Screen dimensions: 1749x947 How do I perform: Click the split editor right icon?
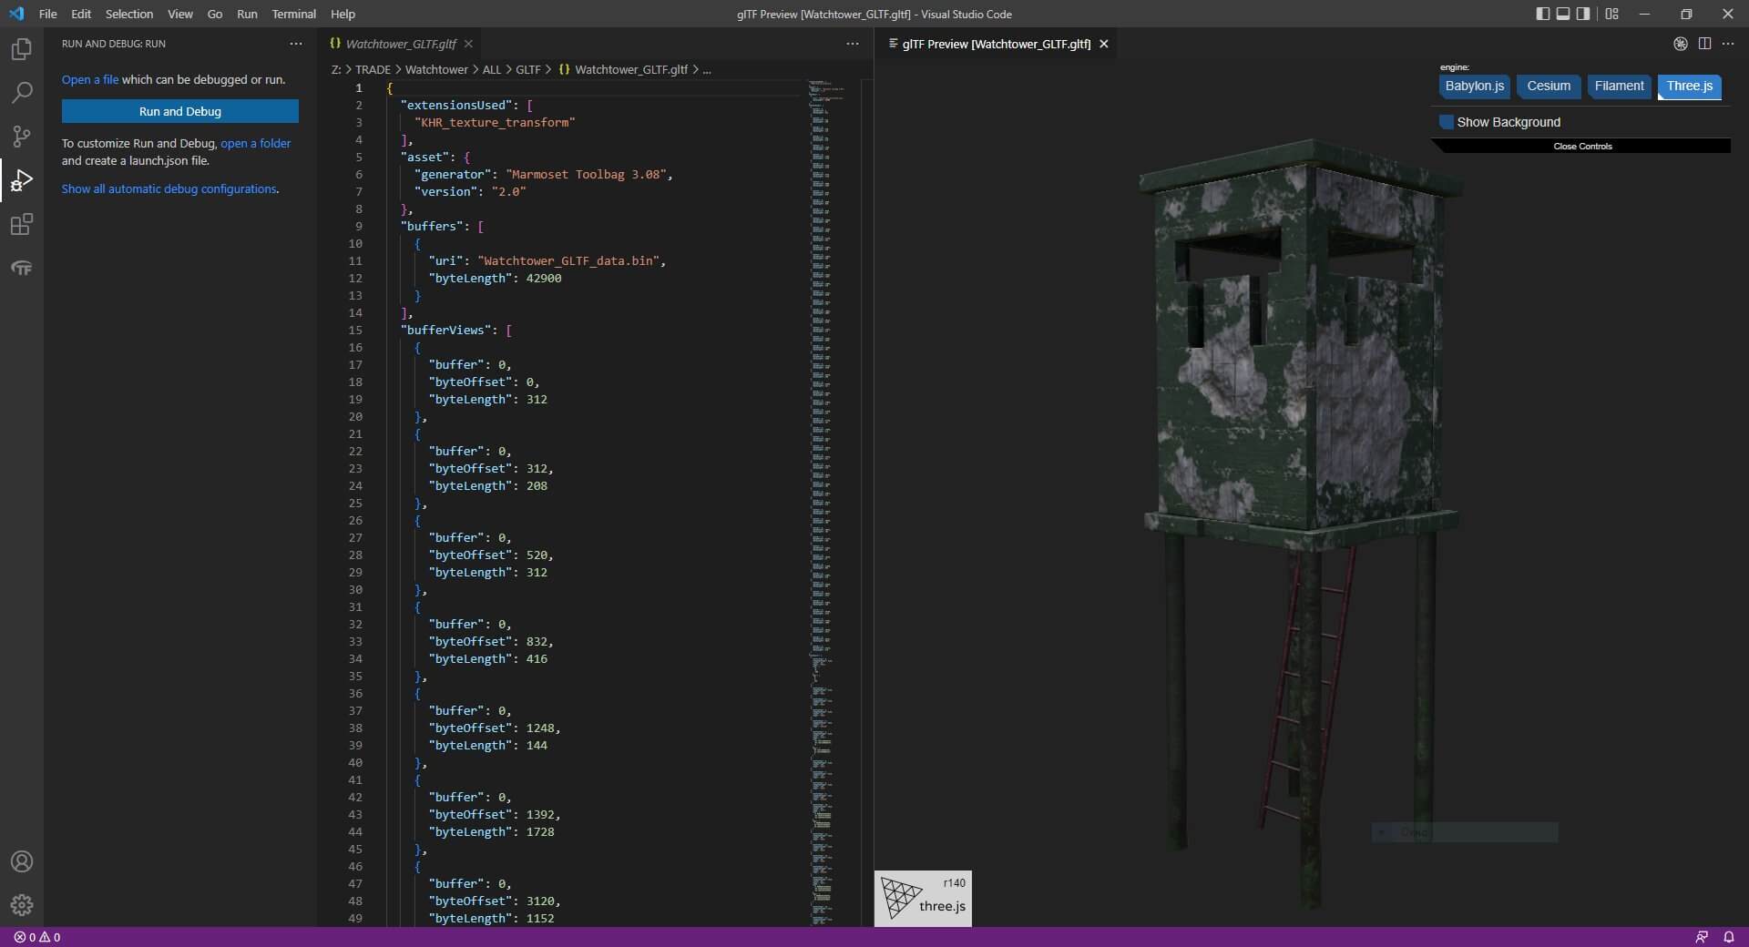[1704, 44]
